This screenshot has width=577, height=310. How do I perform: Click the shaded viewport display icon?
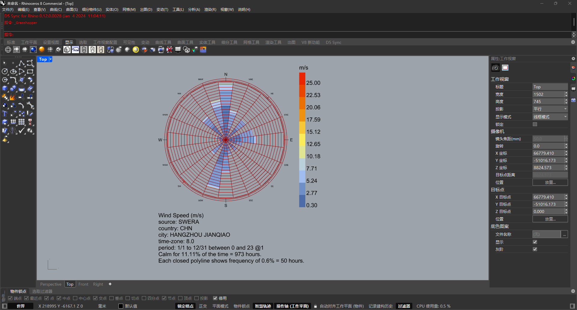pyautogui.click(x=25, y=50)
